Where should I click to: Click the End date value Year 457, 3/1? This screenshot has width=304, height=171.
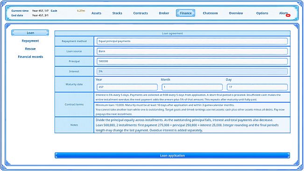(x=40, y=15)
